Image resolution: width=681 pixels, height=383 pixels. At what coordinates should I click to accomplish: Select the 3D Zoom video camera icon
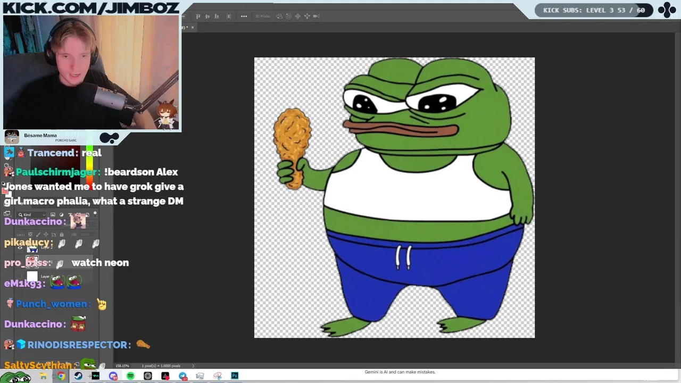coord(316,16)
